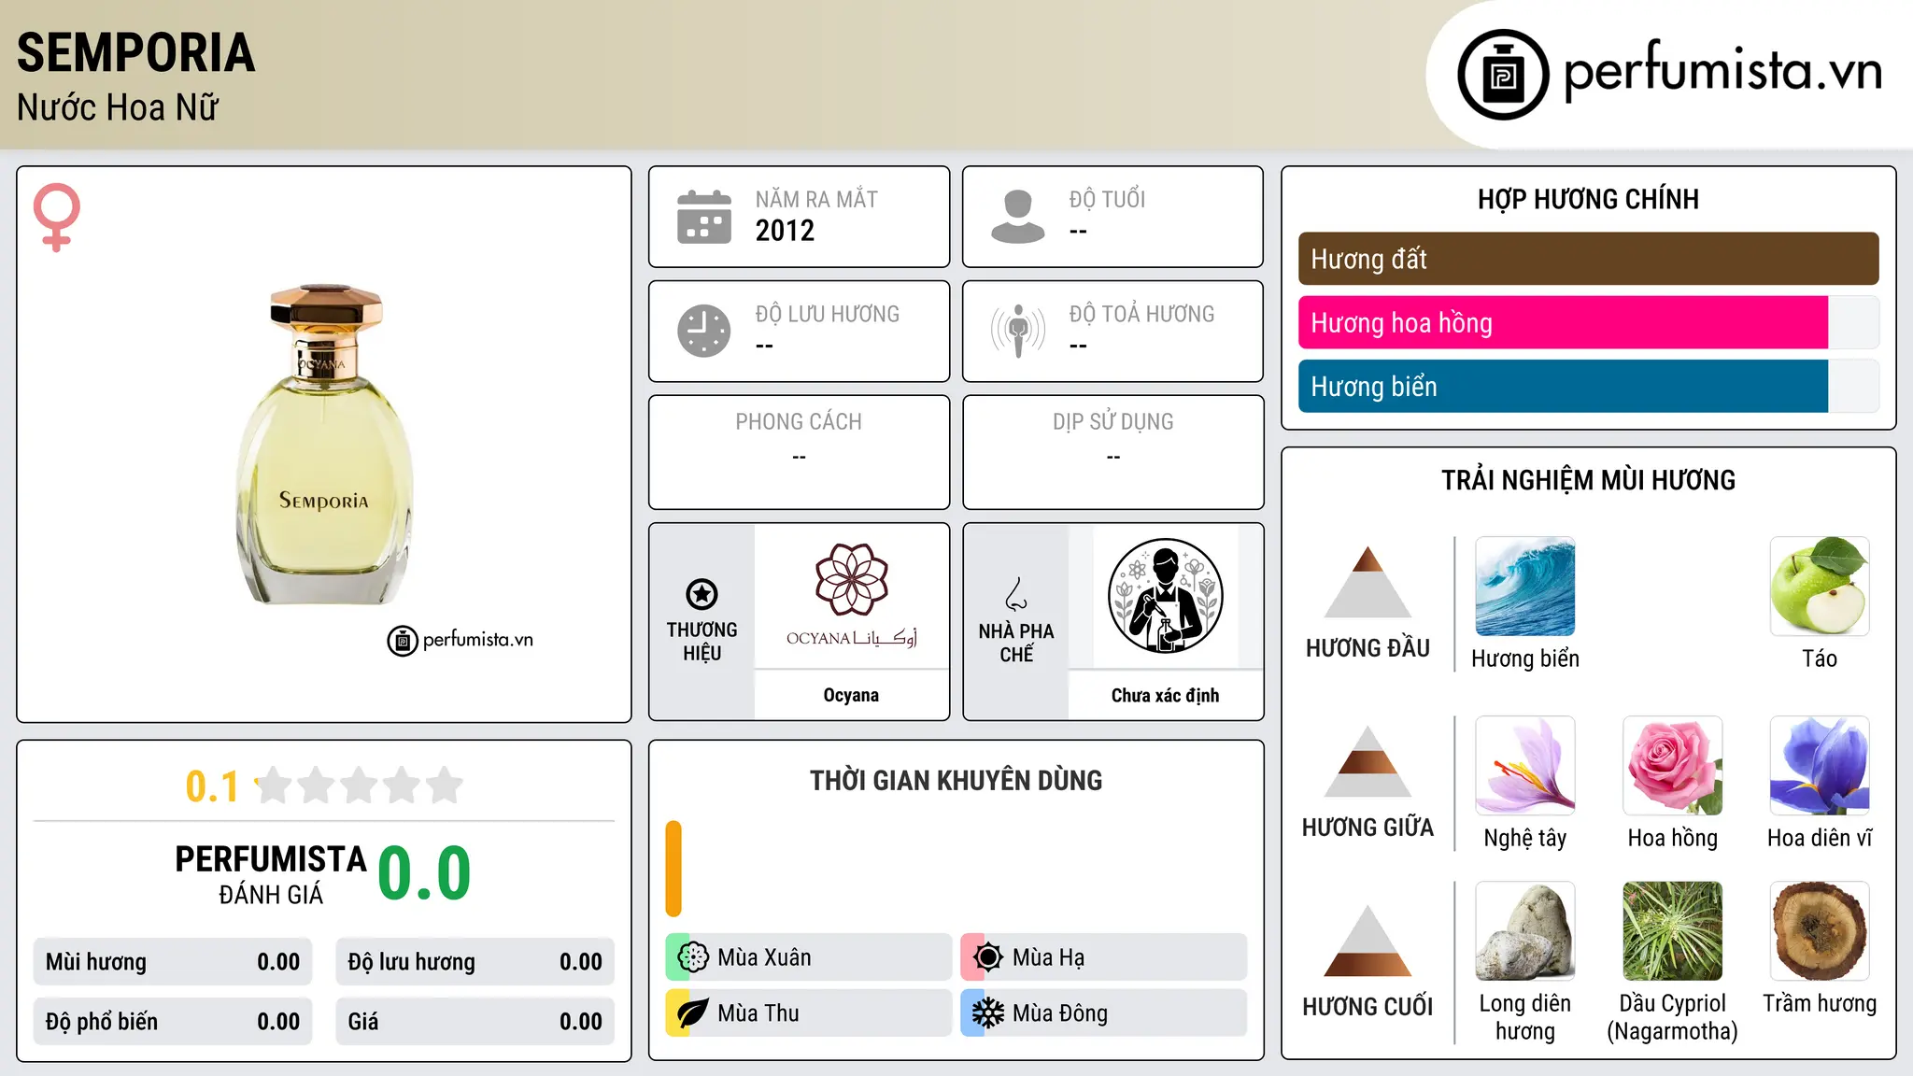Click the Hương giữa pyramid icon
This screenshot has width=1913, height=1076.
pos(1367,761)
